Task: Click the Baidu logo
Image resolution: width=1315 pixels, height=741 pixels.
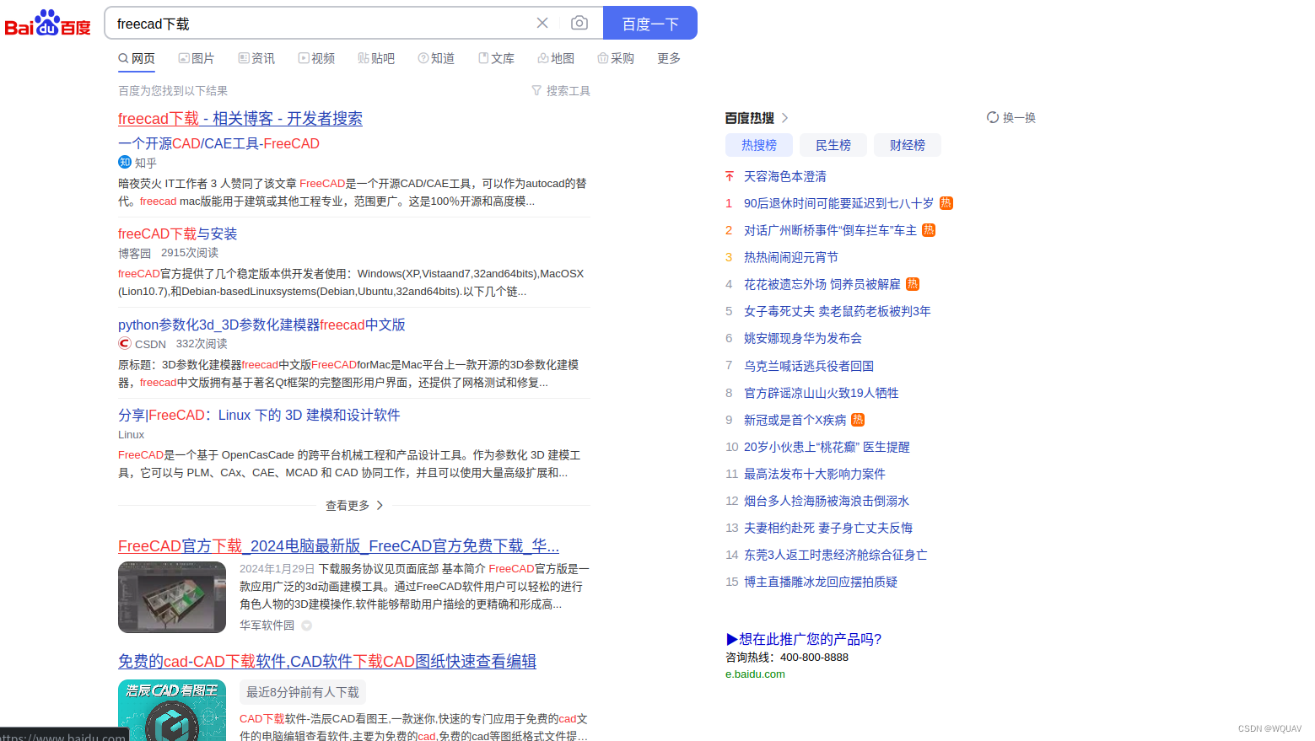Action: [47, 24]
